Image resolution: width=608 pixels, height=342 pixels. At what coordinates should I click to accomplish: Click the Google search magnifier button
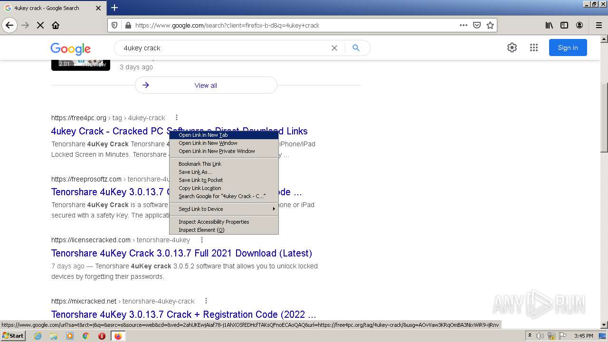click(356, 48)
